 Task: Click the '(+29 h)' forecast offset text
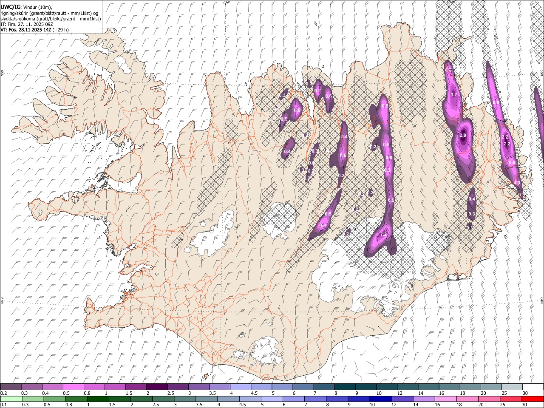(61, 30)
